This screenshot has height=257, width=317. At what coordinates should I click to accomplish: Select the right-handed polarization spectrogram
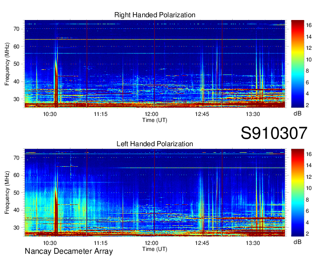pos(155,64)
